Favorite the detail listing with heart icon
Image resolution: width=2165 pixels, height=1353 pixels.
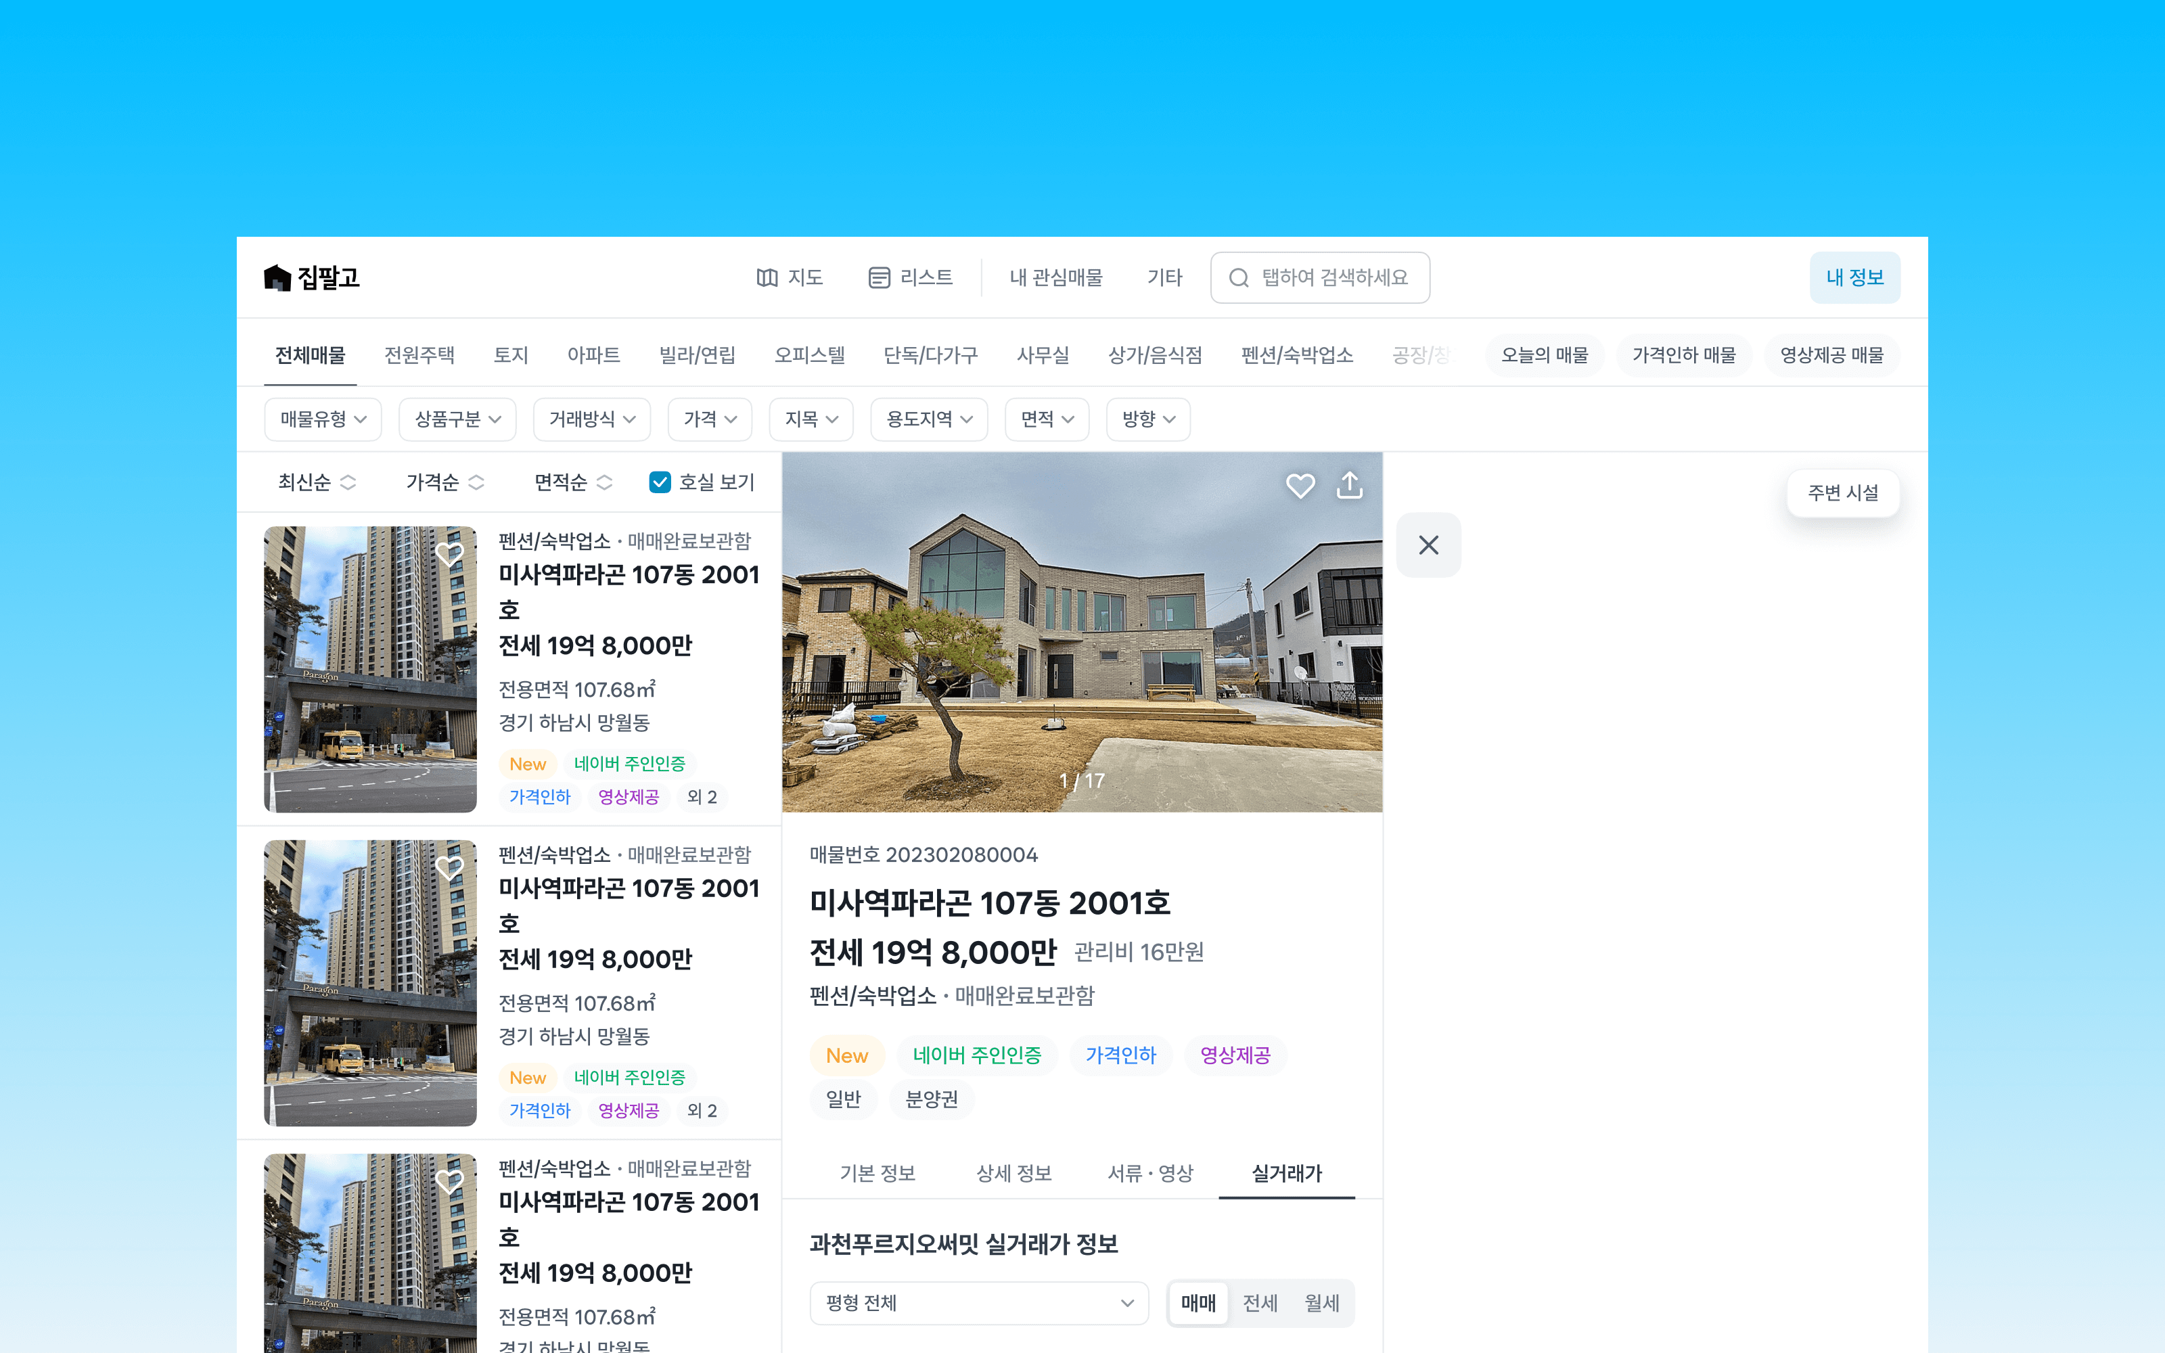(x=1300, y=485)
